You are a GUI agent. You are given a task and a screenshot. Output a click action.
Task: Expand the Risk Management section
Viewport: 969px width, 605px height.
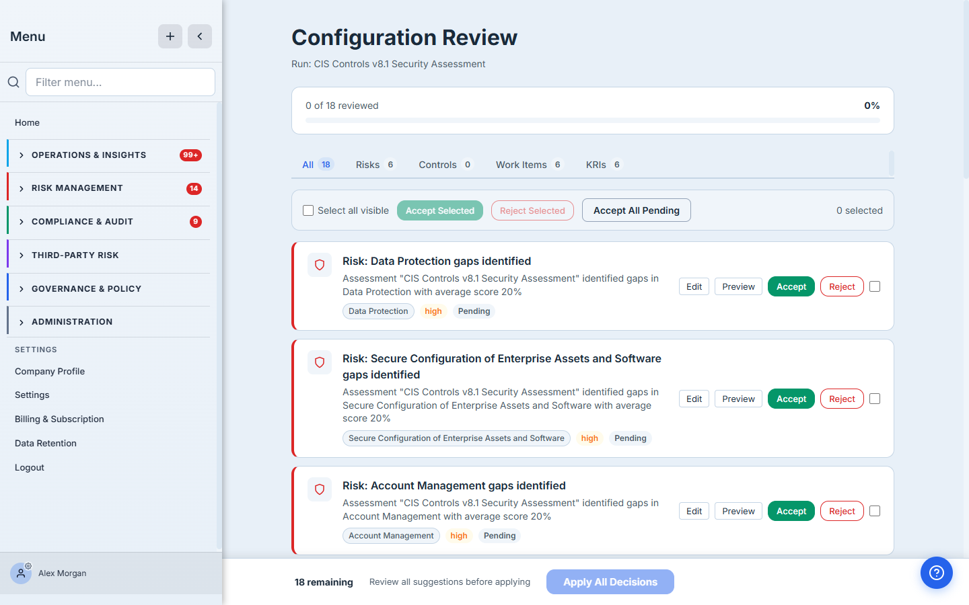[108, 188]
